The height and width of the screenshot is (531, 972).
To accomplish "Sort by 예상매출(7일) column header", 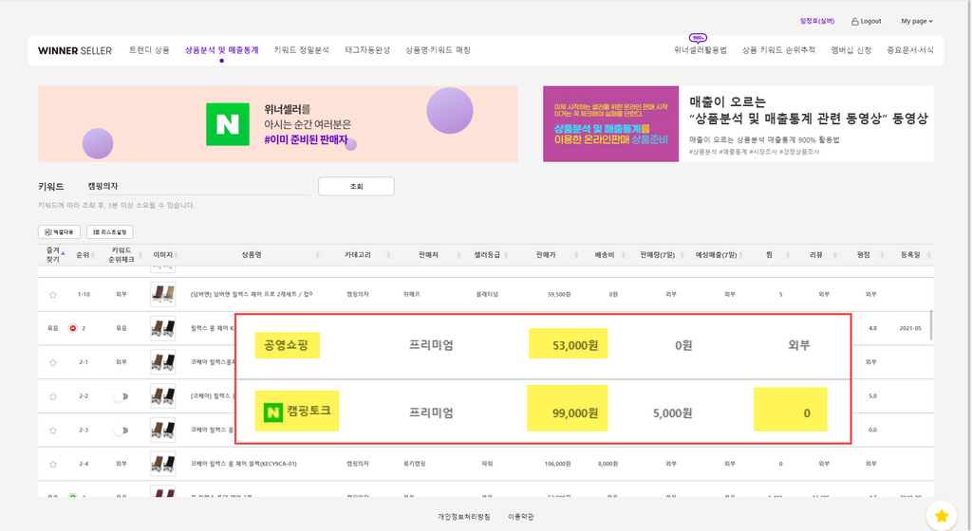I will pyautogui.click(x=716, y=255).
